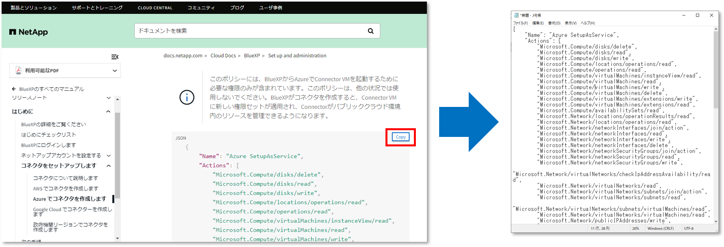Click UTF-8 in Notepad status bar

point(688,228)
